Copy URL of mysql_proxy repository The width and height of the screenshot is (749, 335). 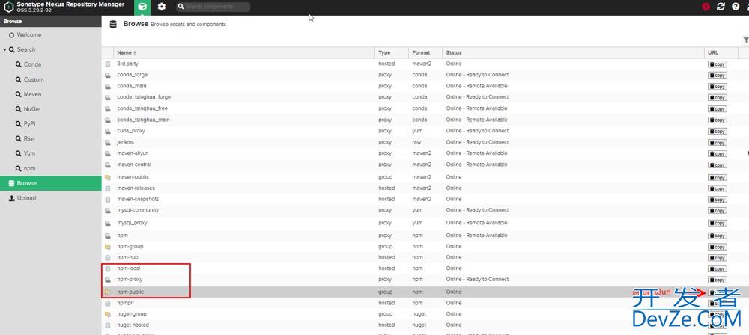tap(717, 224)
